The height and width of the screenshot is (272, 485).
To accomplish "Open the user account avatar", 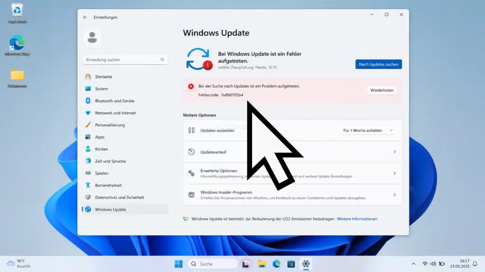I will [92, 38].
